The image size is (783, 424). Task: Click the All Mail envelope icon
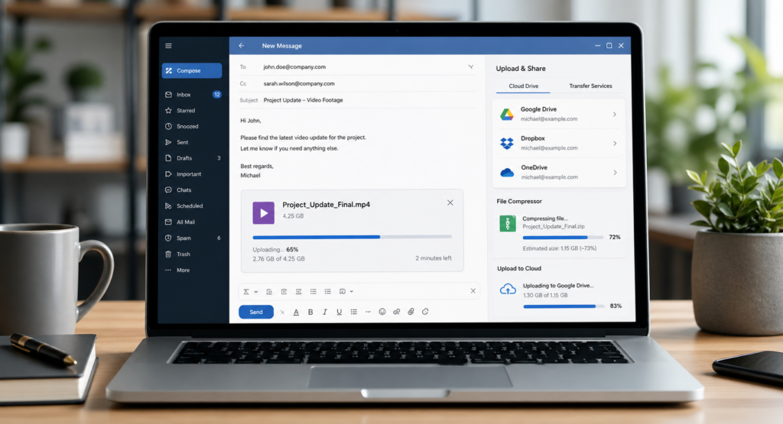[x=168, y=222]
